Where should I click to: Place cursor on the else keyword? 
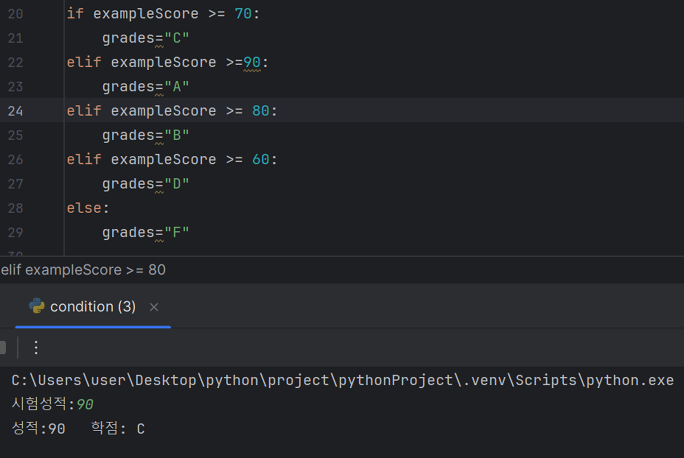(x=84, y=208)
